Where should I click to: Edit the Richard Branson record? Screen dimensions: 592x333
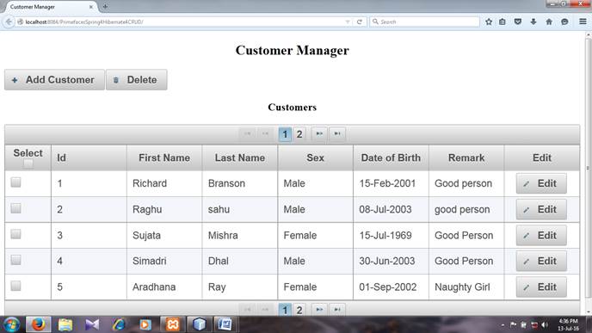coord(541,183)
